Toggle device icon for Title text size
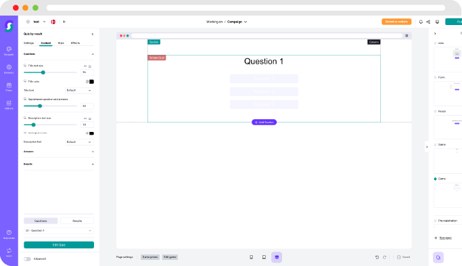This screenshot has width=462, height=266. point(25,66)
